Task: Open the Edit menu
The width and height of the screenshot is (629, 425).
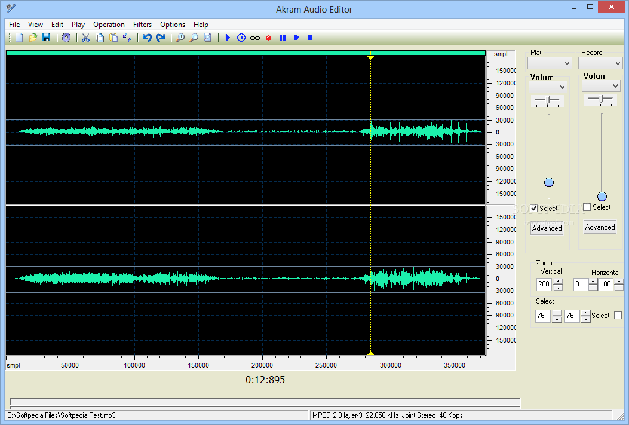Action: 57,25
